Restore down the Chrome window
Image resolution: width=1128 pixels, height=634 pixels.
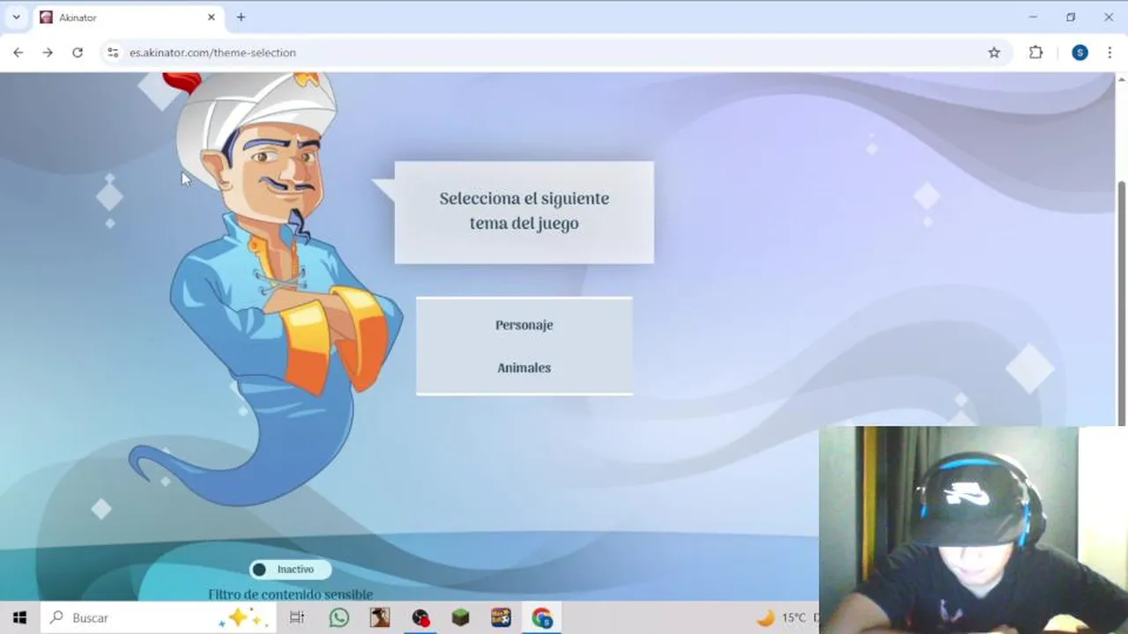click(1071, 17)
